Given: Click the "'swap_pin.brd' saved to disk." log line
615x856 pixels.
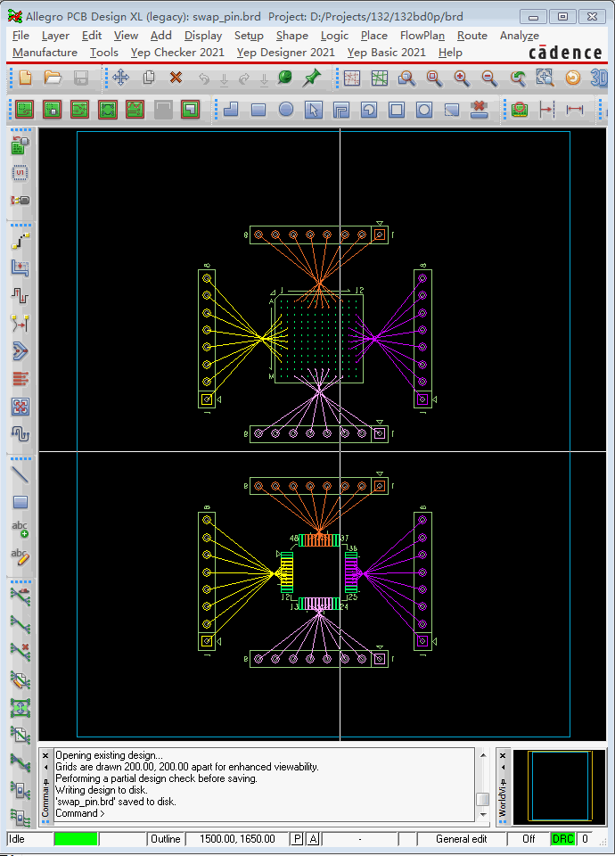Looking at the screenshot, I should pos(116,802).
